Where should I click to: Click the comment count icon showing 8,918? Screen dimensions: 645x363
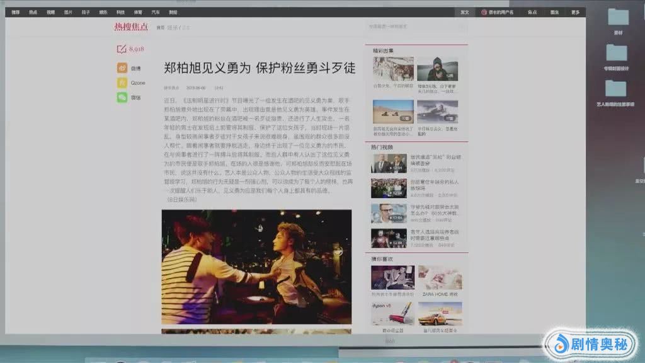(122, 49)
